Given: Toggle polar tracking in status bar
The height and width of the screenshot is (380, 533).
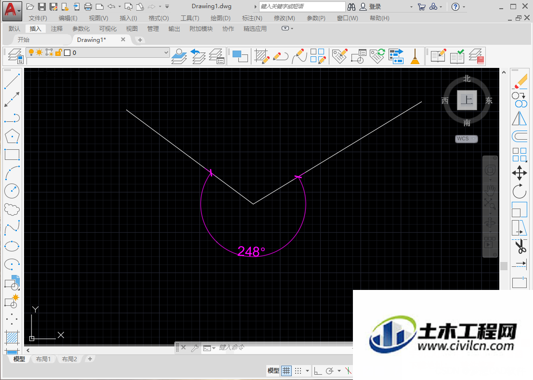Looking at the screenshot, I should click(329, 370).
